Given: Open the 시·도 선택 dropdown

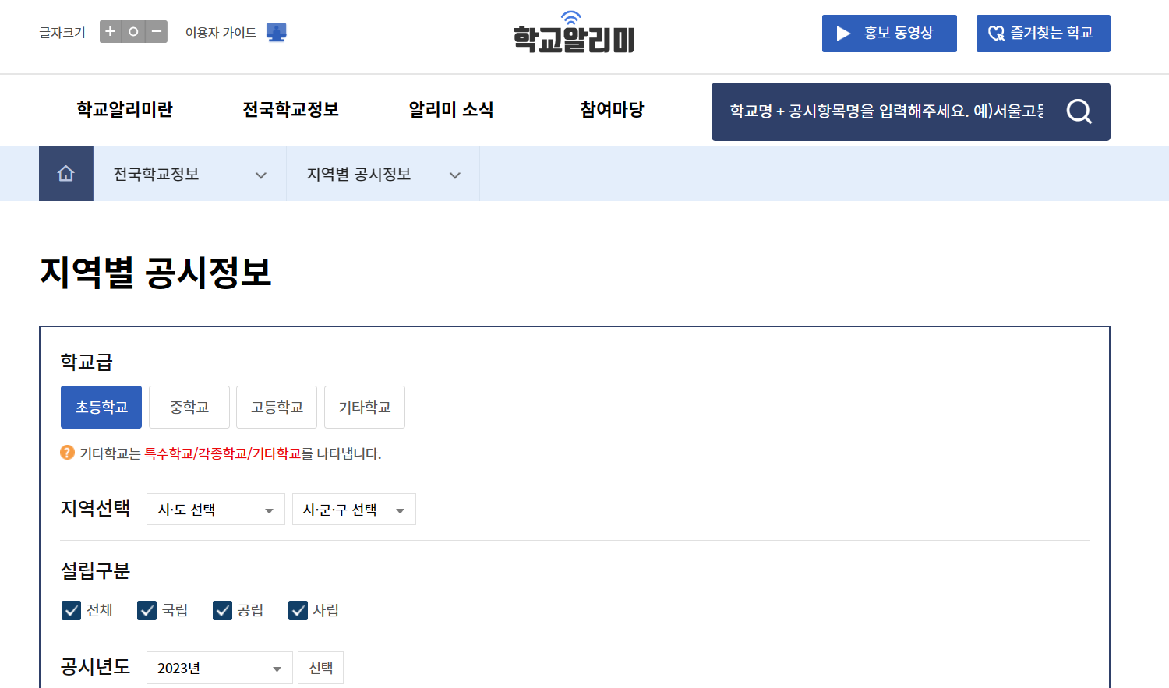Looking at the screenshot, I should 215,509.
